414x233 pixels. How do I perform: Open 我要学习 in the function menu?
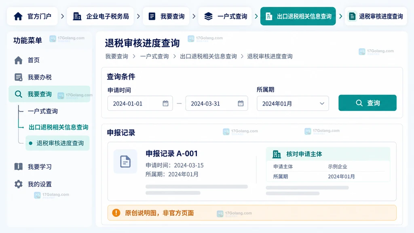click(x=49, y=167)
